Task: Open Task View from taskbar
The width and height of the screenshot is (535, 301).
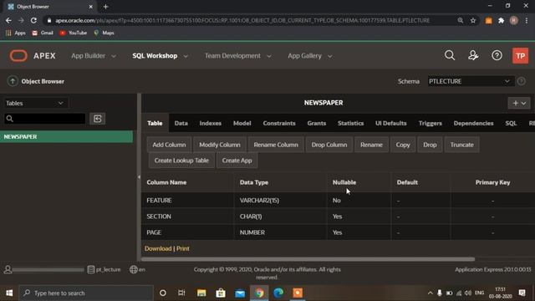Action: [x=182, y=293]
